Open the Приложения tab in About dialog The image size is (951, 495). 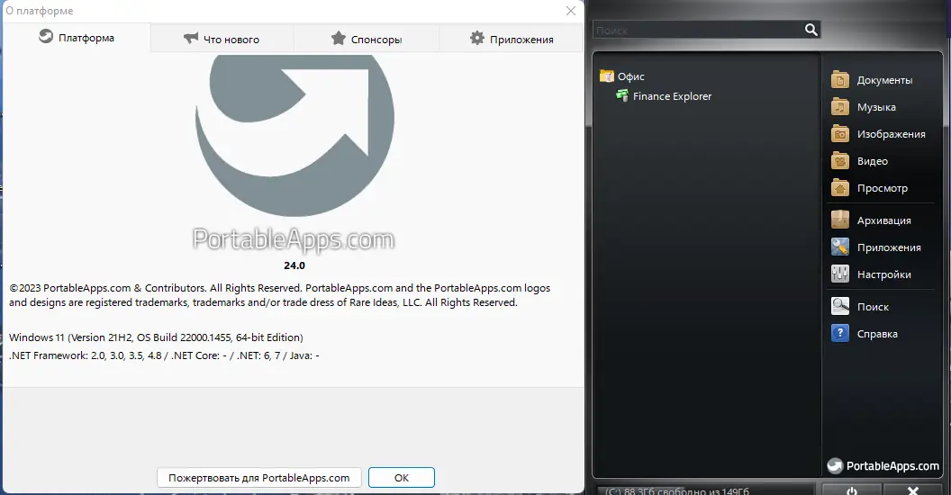pyautogui.click(x=511, y=40)
